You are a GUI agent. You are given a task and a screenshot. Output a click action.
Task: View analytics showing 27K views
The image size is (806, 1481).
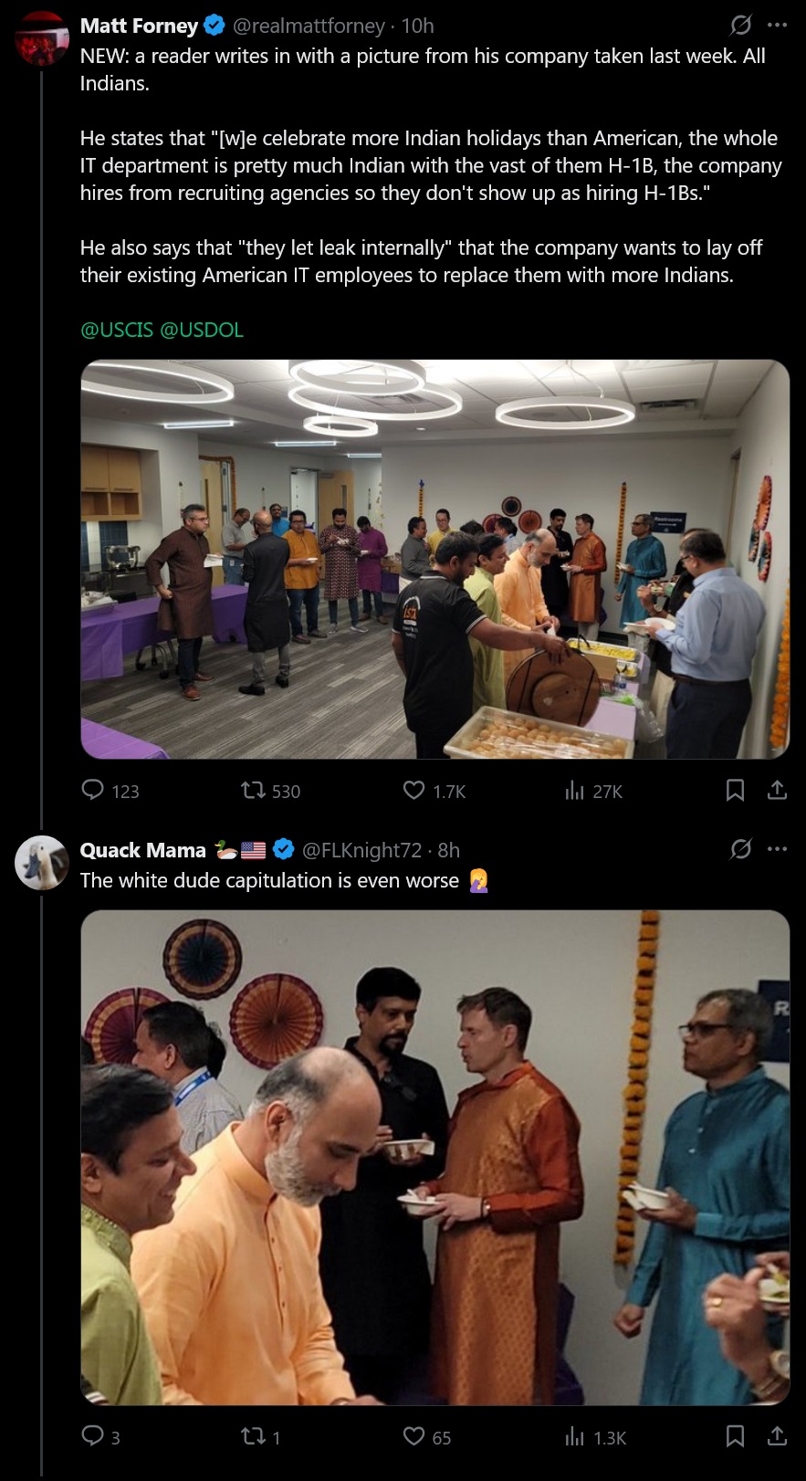(x=593, y=791)
